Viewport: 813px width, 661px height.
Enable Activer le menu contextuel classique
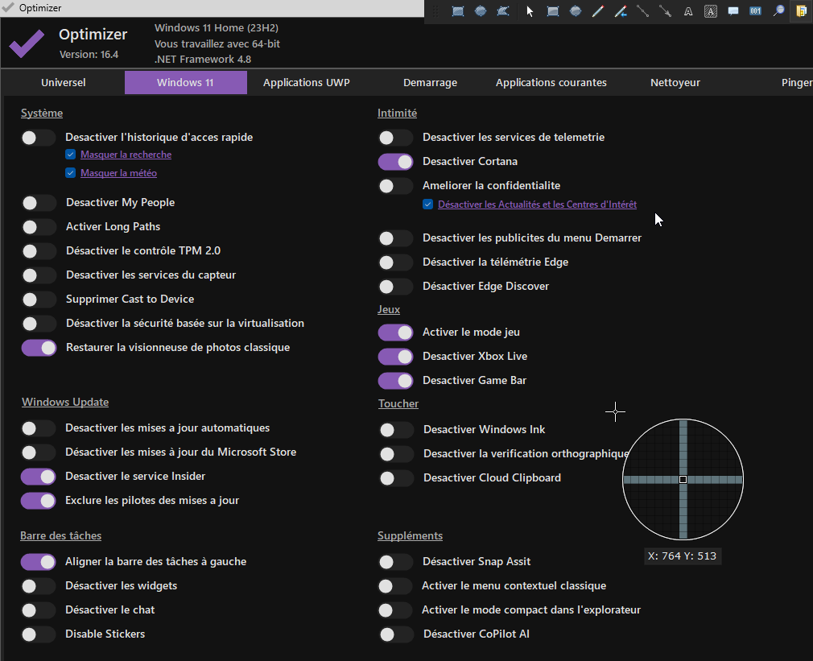[395, 586]
